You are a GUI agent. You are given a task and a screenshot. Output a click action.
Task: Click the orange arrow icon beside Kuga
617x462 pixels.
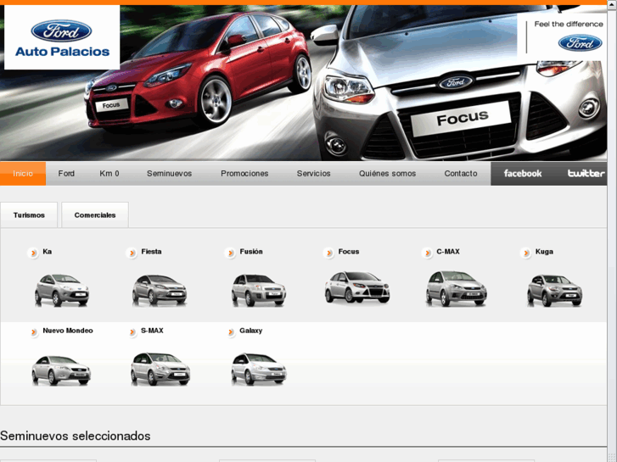pyautogui.click(x=525, y=253)
